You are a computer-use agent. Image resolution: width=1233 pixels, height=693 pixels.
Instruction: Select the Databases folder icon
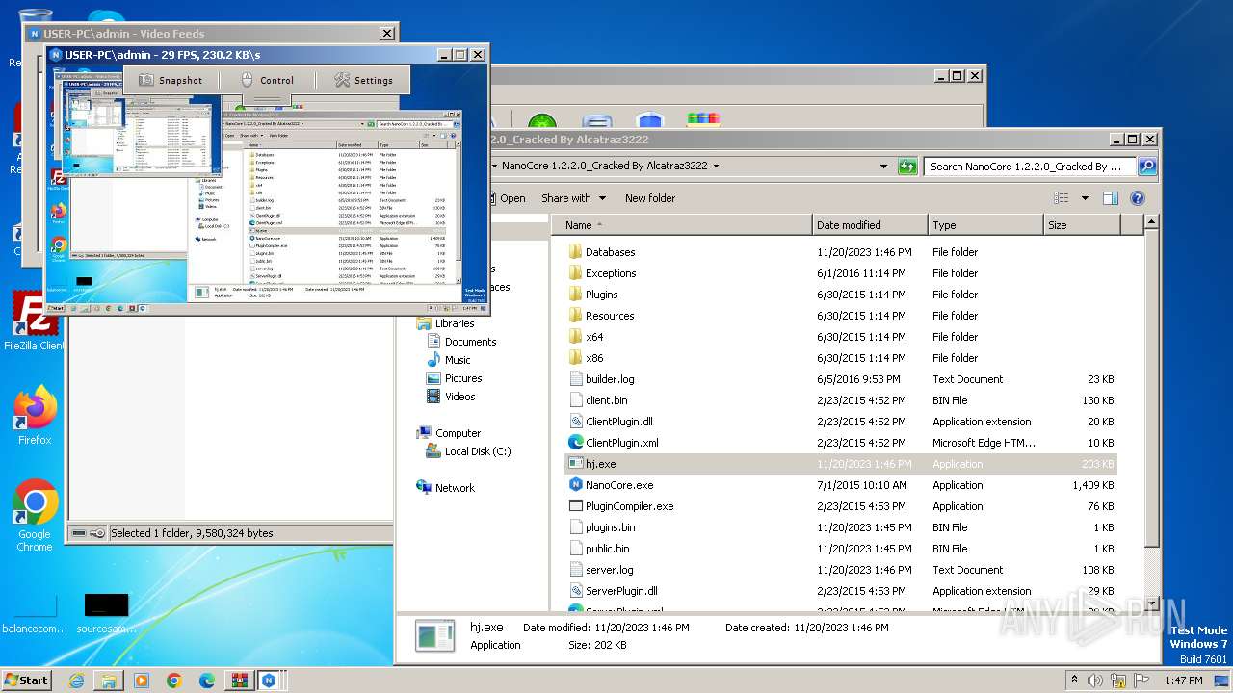coord(575,252)
